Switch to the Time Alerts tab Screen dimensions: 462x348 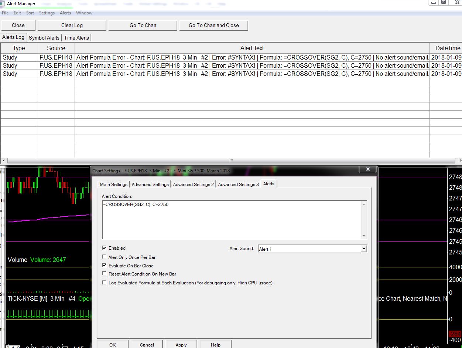(76, 38)
